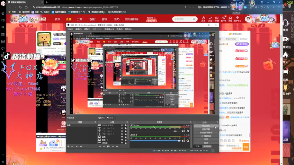
Task: Click the 精灵 headphones icon in right sidebar
Action: coord(286,23)
